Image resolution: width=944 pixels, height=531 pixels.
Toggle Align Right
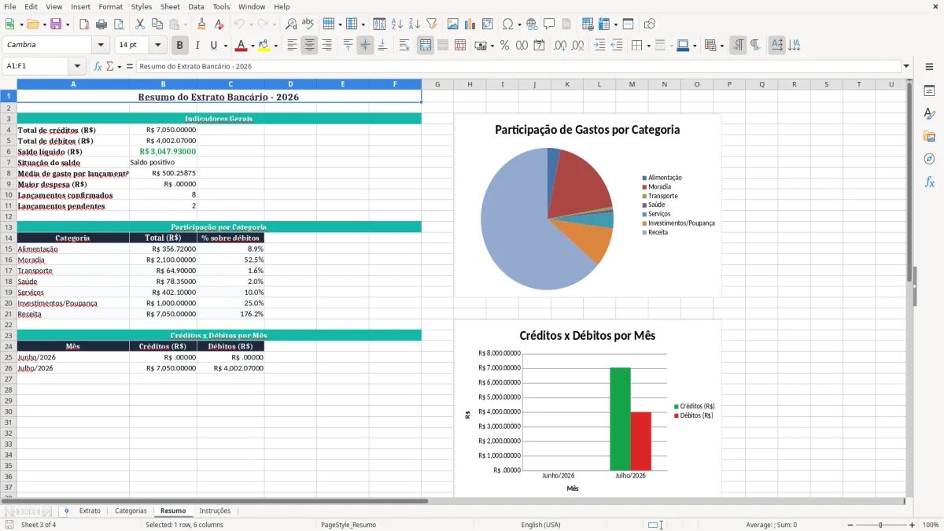(x=326, y=46)
